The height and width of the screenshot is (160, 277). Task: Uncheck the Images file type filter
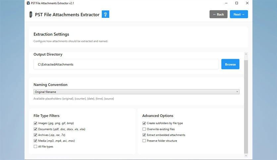click(35, 123)
